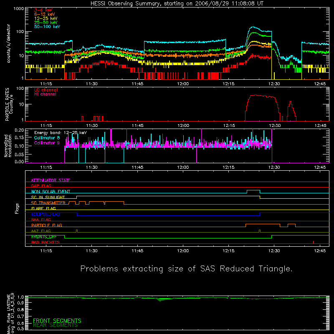Click the Normalized modulation axis label
334x334 pixels.
(x=8, y=146)
